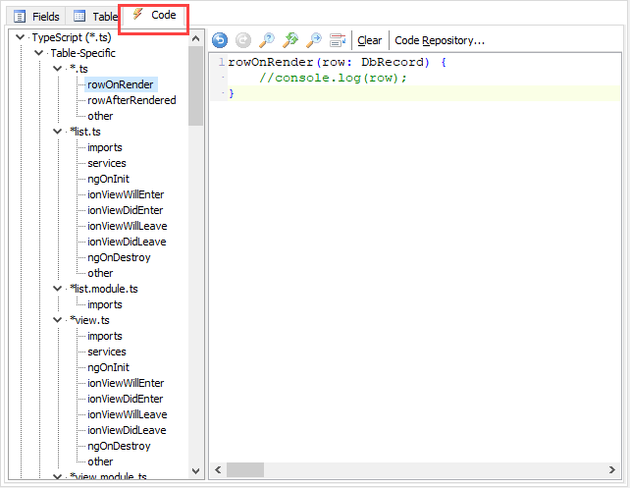Collapse the *view.ts tree node
This screenshot has height=488, width=630.
click(x=58, y=320)
